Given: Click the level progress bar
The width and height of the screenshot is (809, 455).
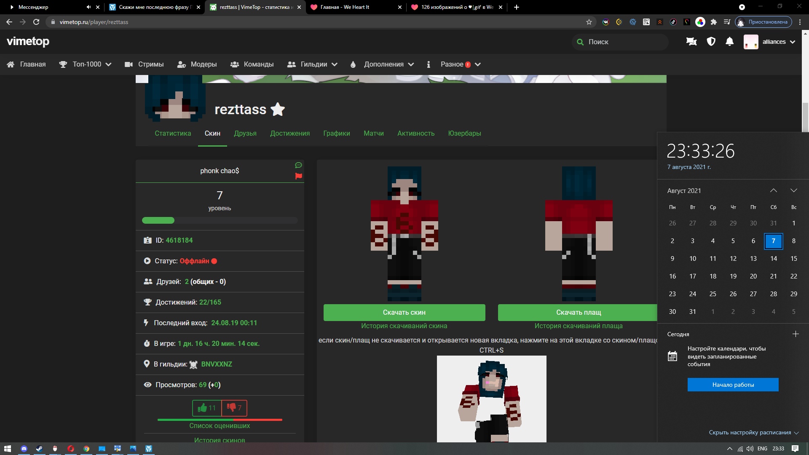Looking at the screenshot, I should tap(220, 220).
